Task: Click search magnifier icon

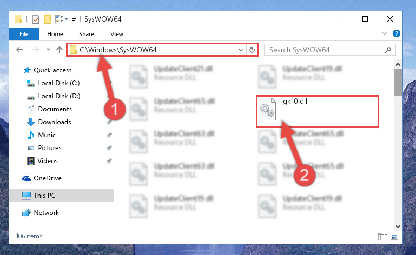Action: (388, 50)
